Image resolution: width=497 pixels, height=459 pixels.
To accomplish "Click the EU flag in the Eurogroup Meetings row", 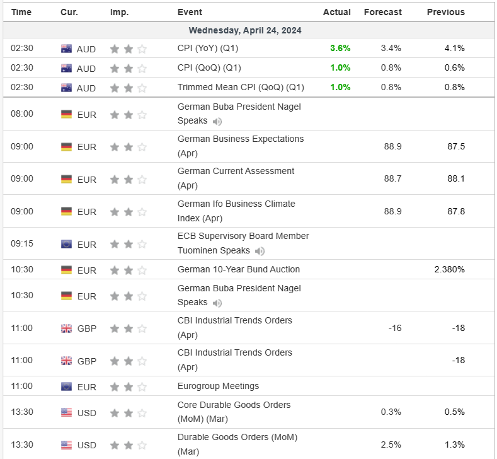I will [66, 386].
